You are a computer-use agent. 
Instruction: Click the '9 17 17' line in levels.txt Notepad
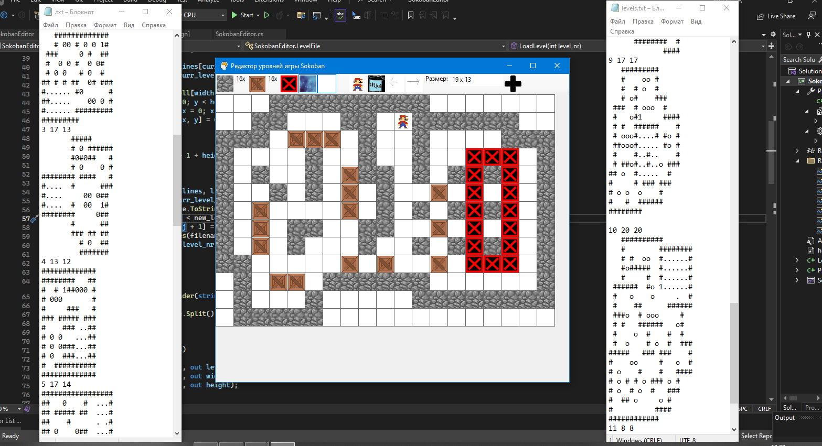(623, 60)
